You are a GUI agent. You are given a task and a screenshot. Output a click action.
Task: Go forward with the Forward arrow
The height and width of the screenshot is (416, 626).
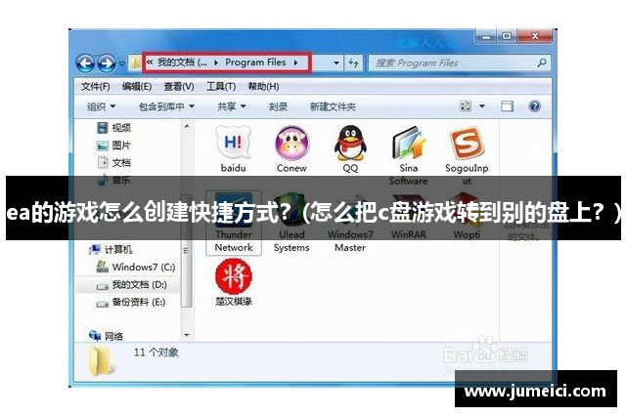[107, 62]
